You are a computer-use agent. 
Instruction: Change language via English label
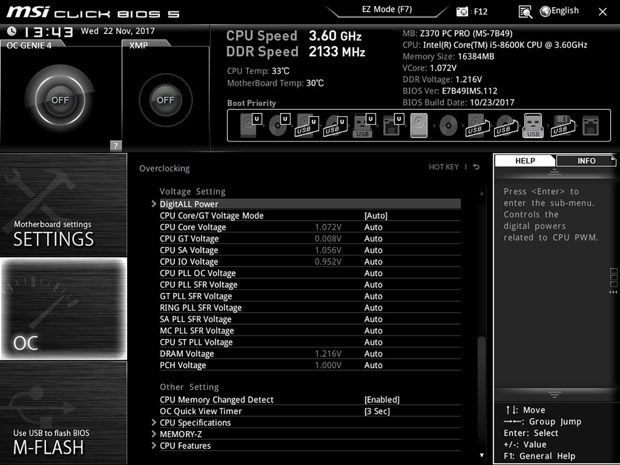(x=565, y=11)
